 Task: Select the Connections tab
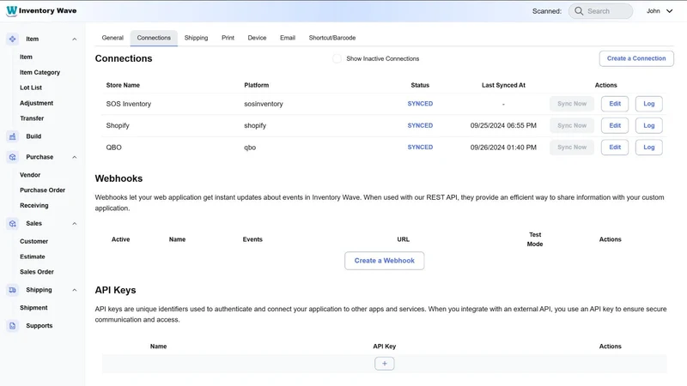(x=154, y=38)
